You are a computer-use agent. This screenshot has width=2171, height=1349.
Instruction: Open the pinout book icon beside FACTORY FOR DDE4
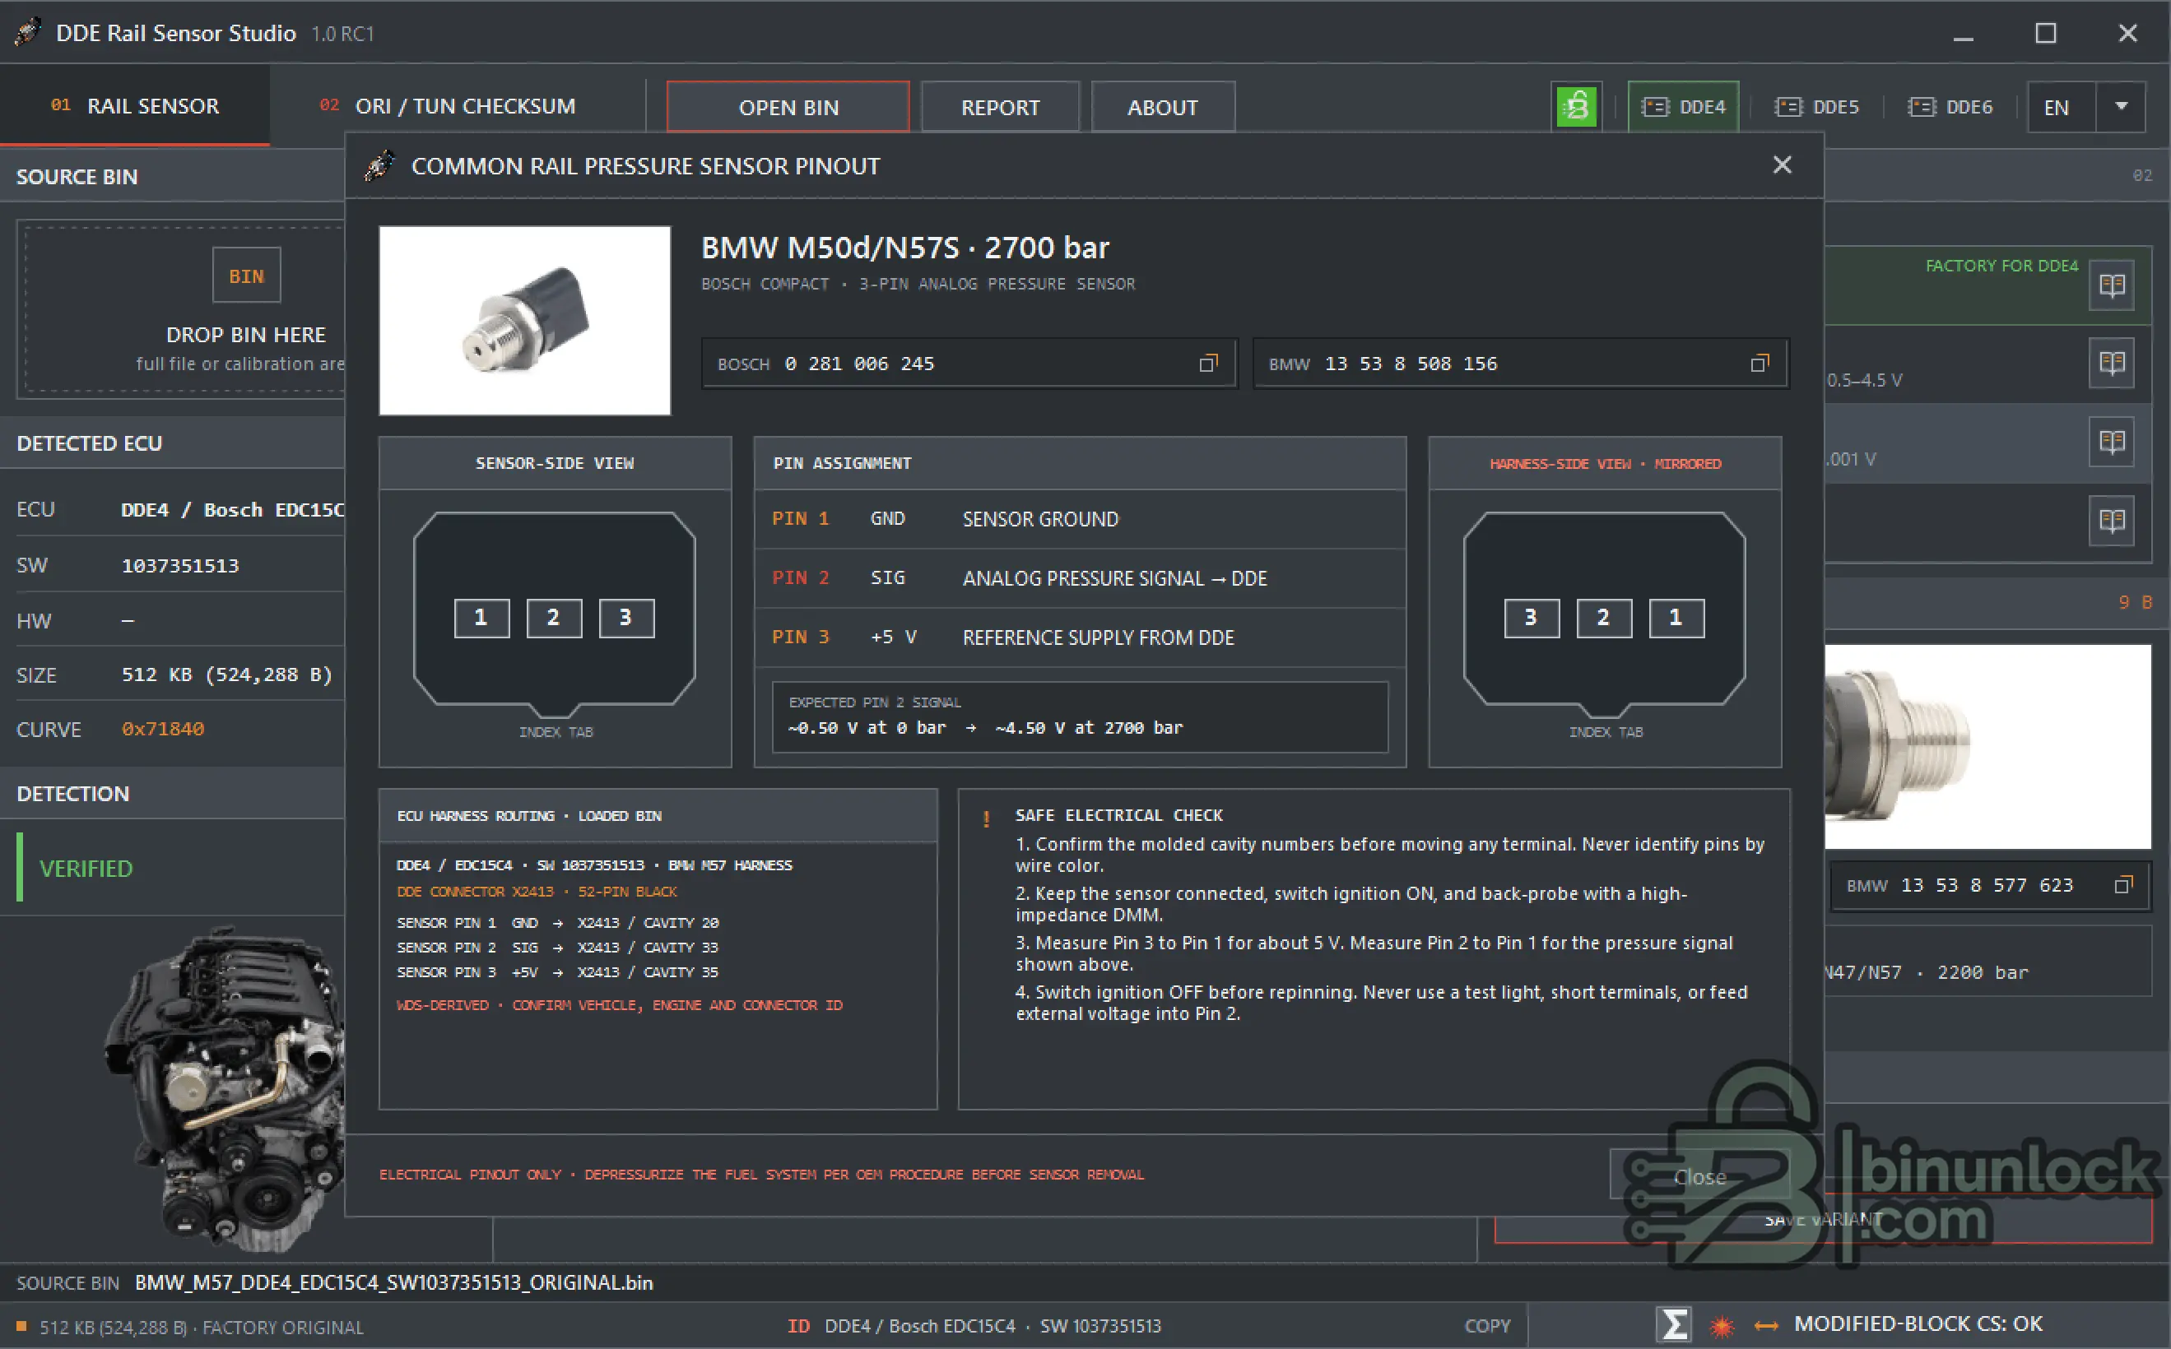pyautogui.click(x=2112, y=285)
